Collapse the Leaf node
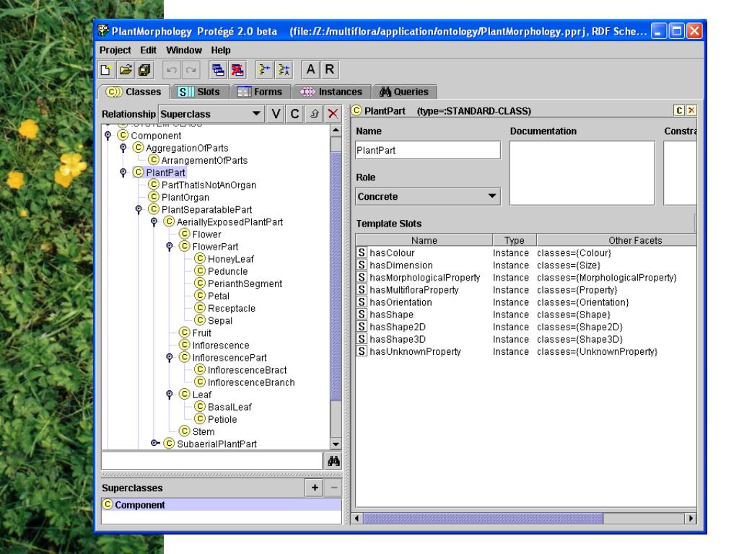This screenshot has height=554, width=739. tap(170, 395)
